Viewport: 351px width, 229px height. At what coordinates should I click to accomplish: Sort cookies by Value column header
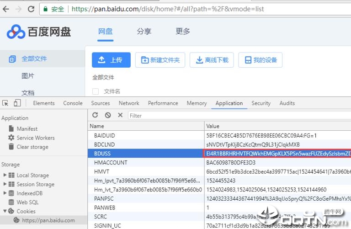(278, 126)
